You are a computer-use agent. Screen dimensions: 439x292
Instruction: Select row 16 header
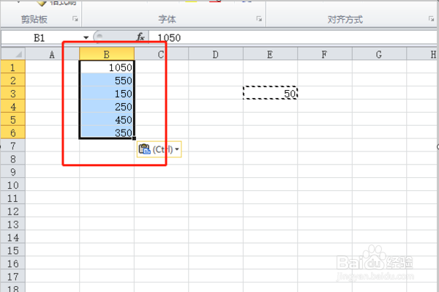click(x=13, y=263)
